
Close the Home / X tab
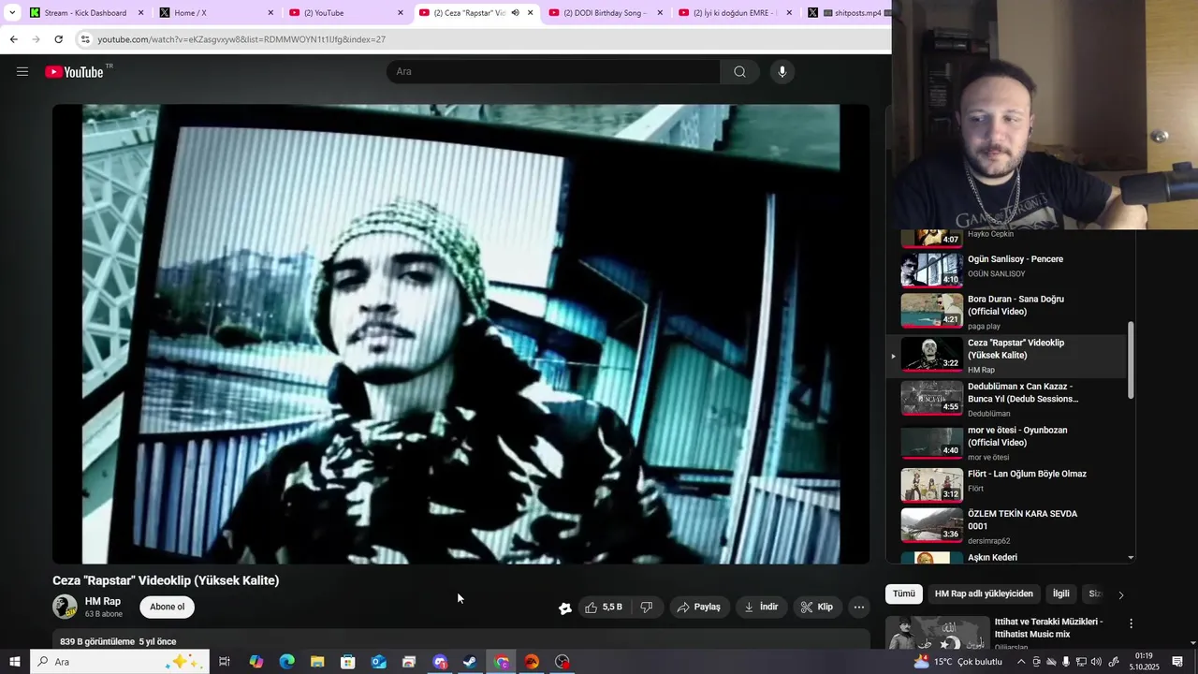tap(270, 13)
